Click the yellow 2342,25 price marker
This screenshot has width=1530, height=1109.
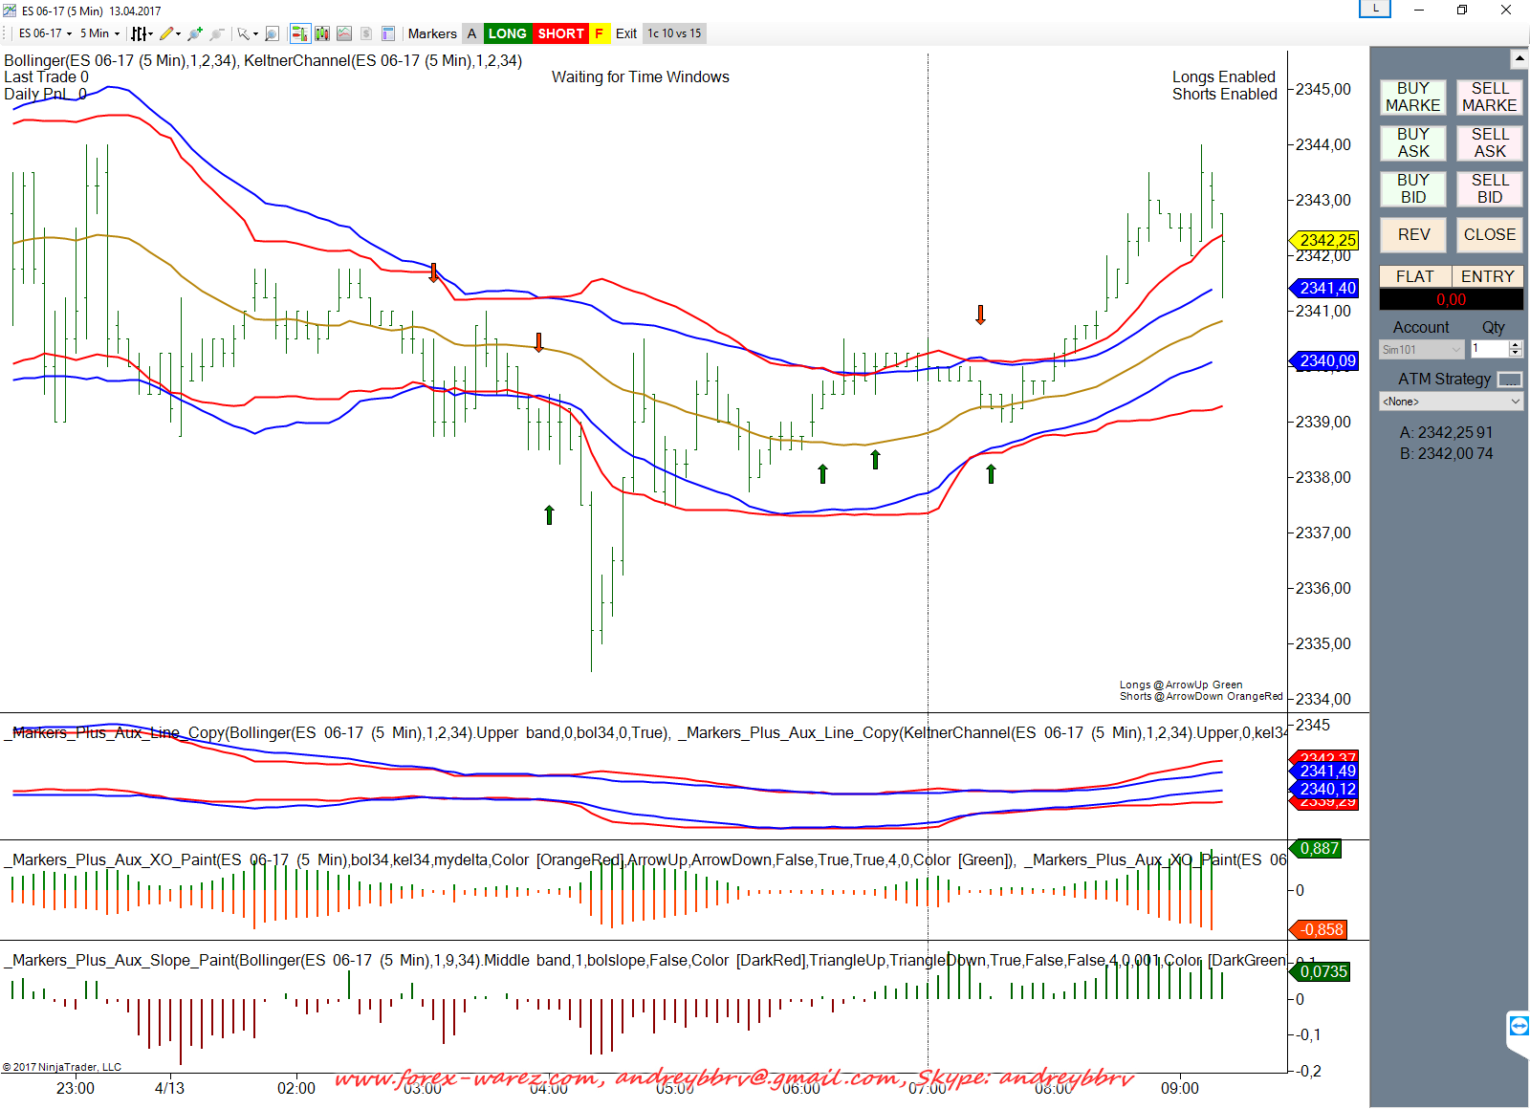[1326, 240]
